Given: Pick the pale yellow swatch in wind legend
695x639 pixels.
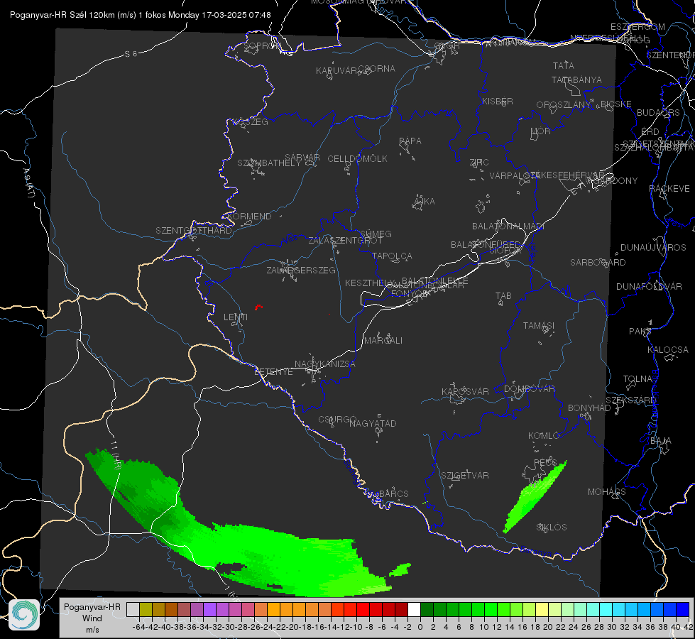Looking at the screenshot, I should (x=542, y=609).
